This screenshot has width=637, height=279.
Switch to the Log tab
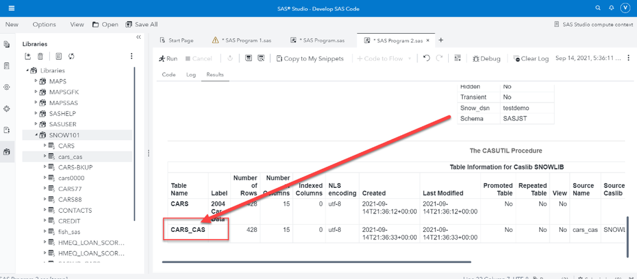click(x=191, y=75)
